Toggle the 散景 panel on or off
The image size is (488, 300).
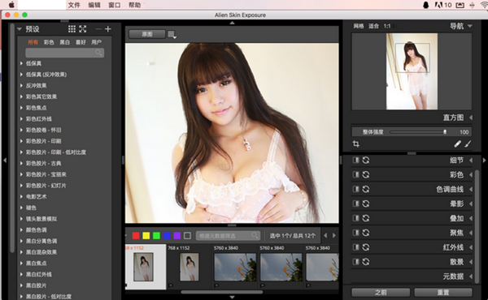pos(355,262)
